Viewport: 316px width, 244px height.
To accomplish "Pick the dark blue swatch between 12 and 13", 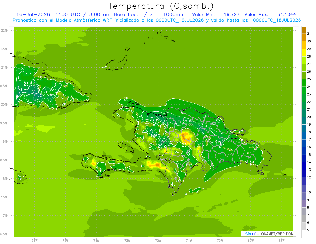I will (x=304, y=173).
